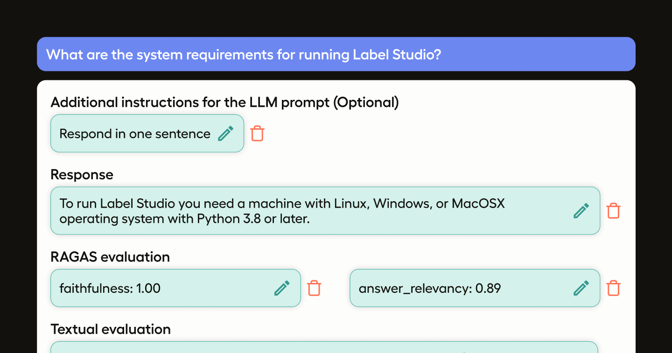Edit the answer_relevancy score
The height and width of the screenshot is (353, 672).
pos(581,288)
